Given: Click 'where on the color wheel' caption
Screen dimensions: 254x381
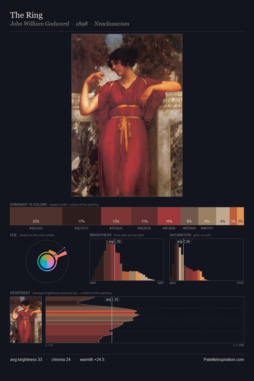Looking at the screenshot, I should 37,235.
